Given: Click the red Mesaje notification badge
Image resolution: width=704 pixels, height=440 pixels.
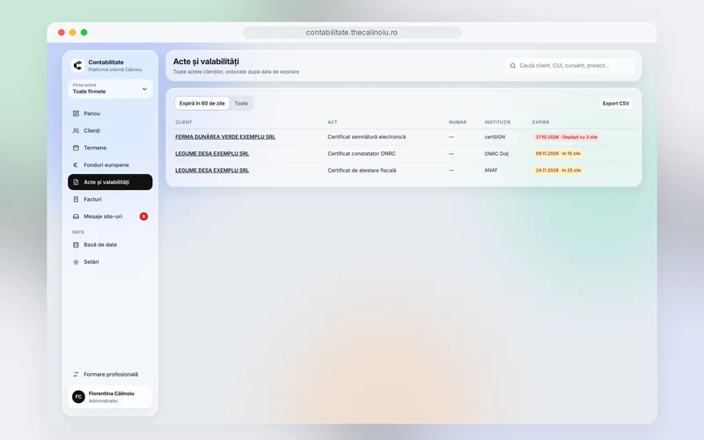Looking at the screenshot, I should [143, 216].
